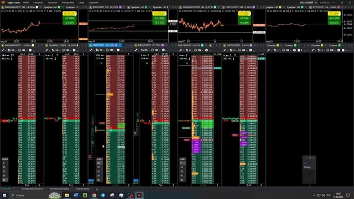Viewport: 354px width, 199px height.
Task: Select BTCUSDT 1M chart tab
Action: [325, 7]
